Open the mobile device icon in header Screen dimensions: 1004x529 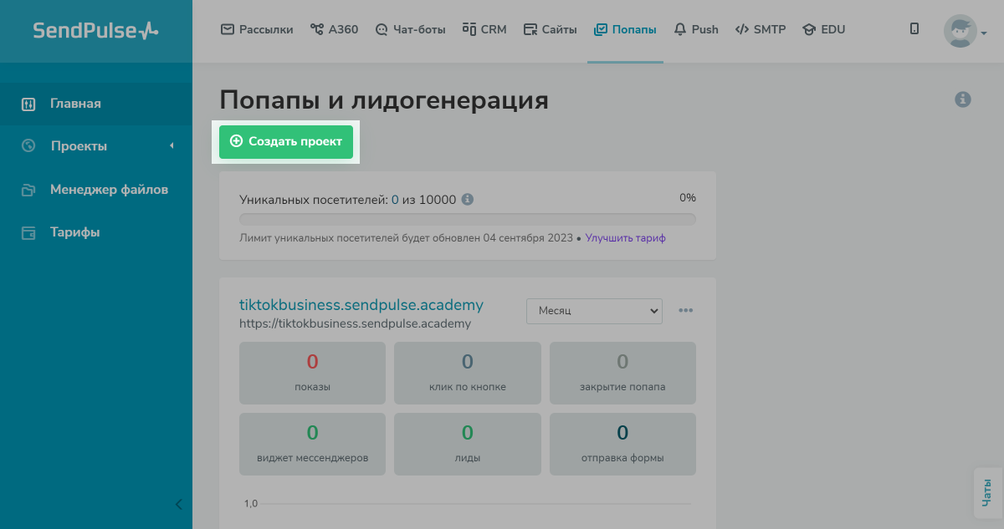coord(914,29)
